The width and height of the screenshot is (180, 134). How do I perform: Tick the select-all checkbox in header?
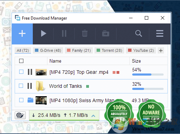tap(21, 61)
